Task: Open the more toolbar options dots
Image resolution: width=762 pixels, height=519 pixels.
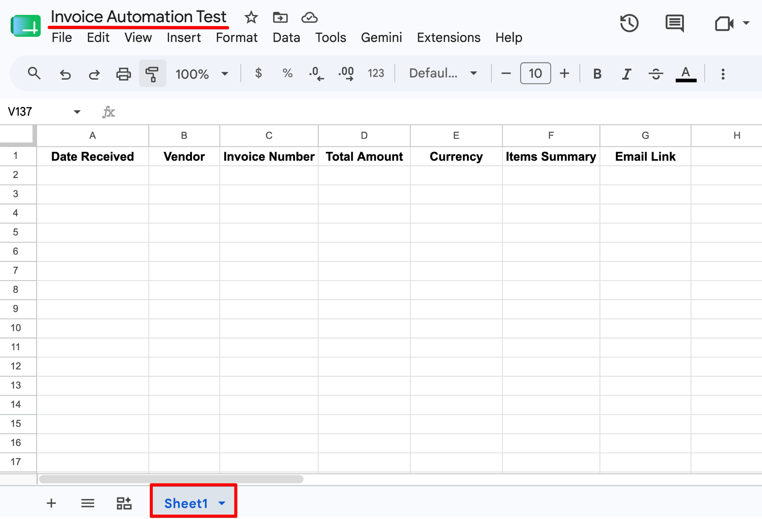Action: coord(723,74)
